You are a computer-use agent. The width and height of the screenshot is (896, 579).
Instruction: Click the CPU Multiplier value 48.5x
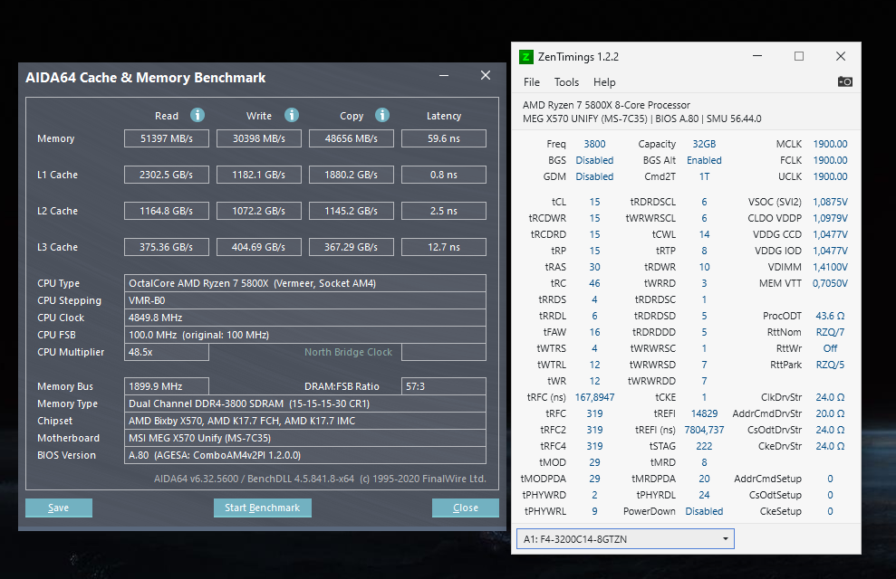click(167, 352)
